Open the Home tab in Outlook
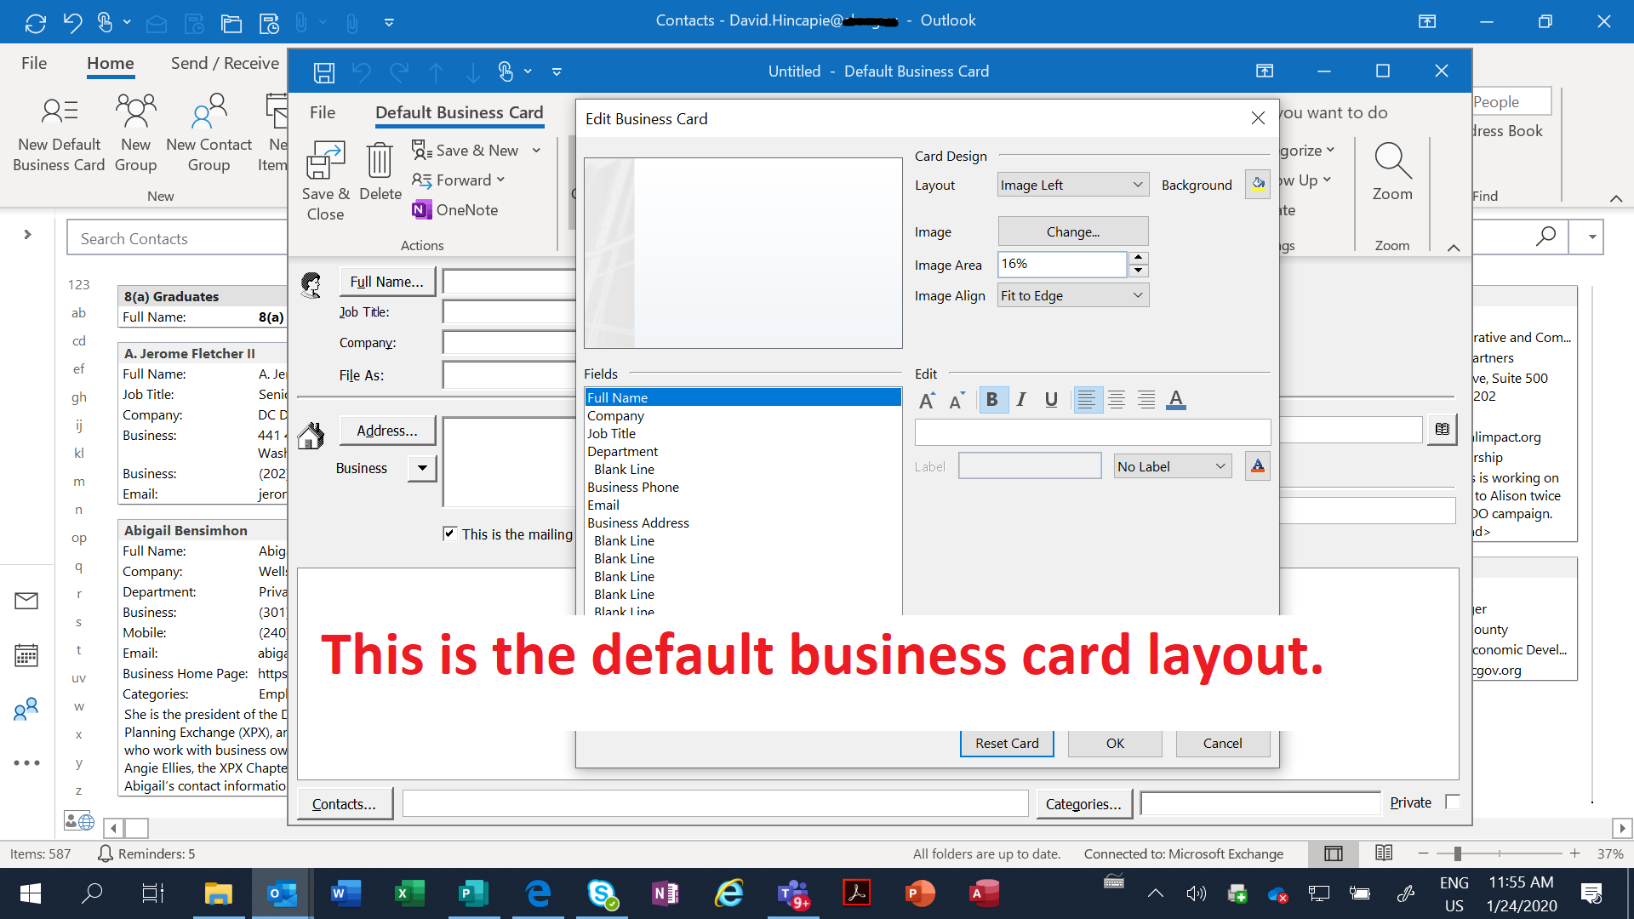Image resolution: width=1634 pixels, height=919 pixels. pos(111,63)
